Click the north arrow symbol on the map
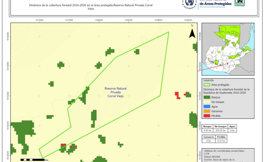The image size is (265, 162). point(192,32)
